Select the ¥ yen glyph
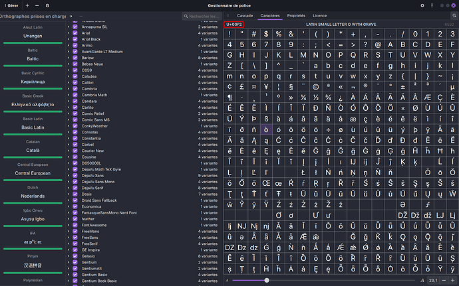 click(x=266, y=87)
